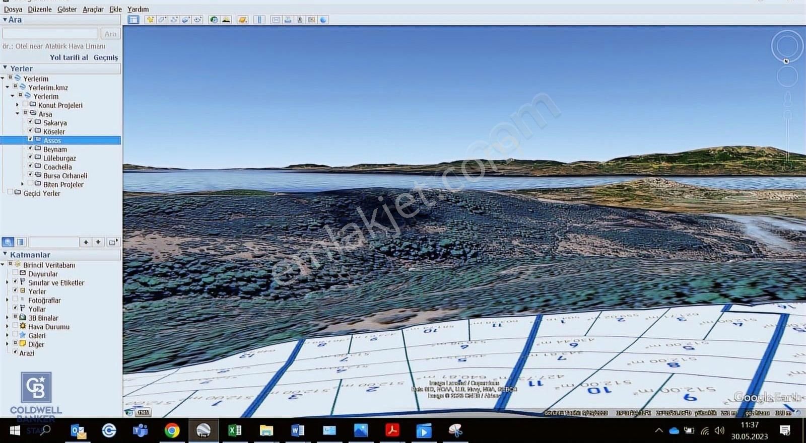Image resolution: width=806 pixels, height=443 pixels.
Task: Enable the Konut Projeleri checkbox
Action: [25, 104]
